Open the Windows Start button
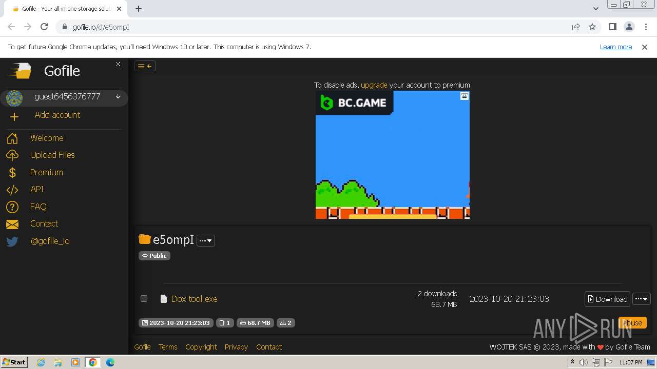657x369 pixels. 14,362
